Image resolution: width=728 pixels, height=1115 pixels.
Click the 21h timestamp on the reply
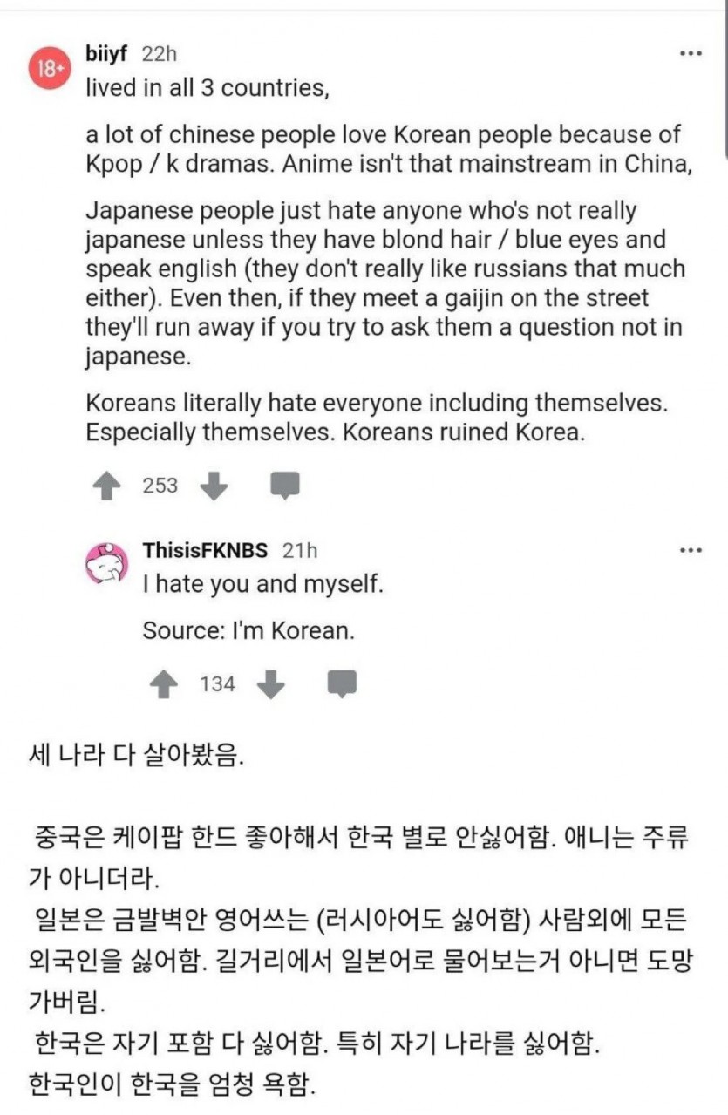[x=301, y=550]
